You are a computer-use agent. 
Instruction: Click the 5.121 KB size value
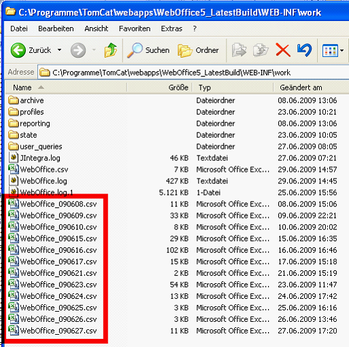click(x=173, y=193)
